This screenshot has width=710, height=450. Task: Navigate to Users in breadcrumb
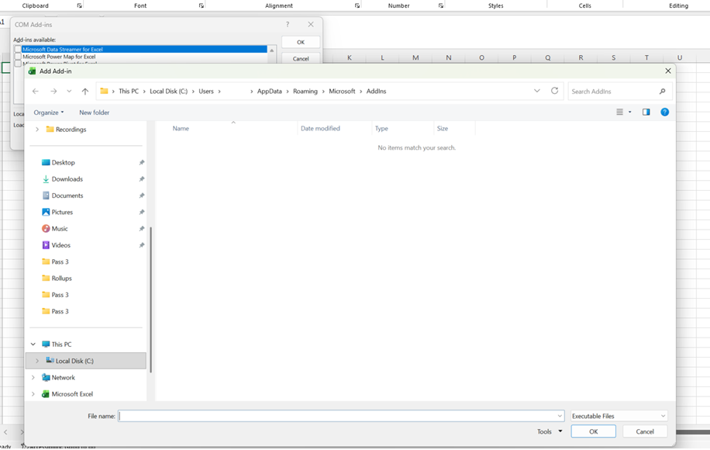(x=206, y=91)
